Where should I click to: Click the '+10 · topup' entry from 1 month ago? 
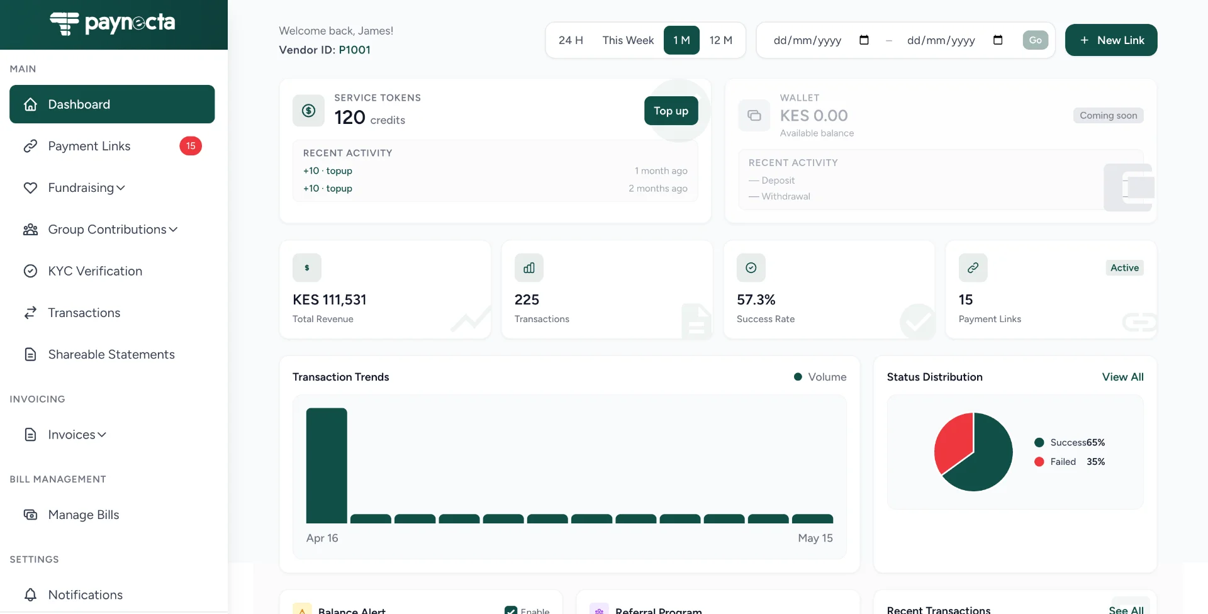328,171
